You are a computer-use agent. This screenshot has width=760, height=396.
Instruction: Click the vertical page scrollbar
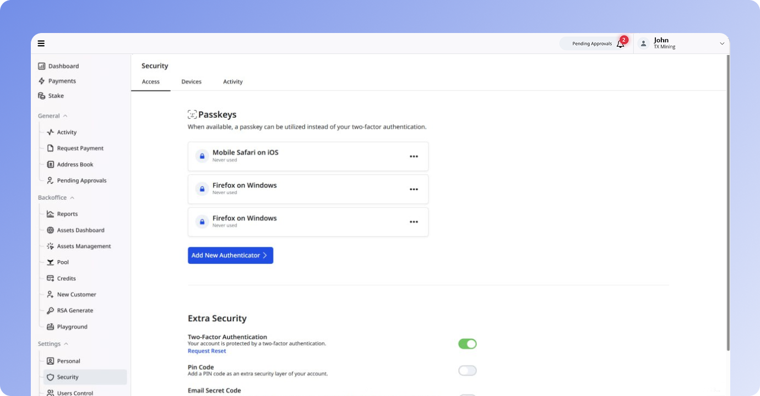tap(728, 204)
